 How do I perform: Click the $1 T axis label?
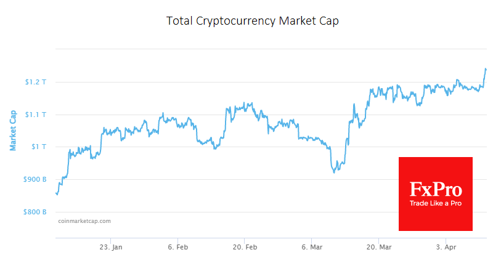[39, 147]
